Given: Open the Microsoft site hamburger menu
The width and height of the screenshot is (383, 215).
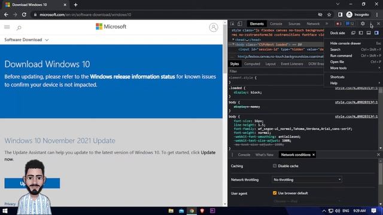Looking at the screenshot, I should [x=7, y=27].
